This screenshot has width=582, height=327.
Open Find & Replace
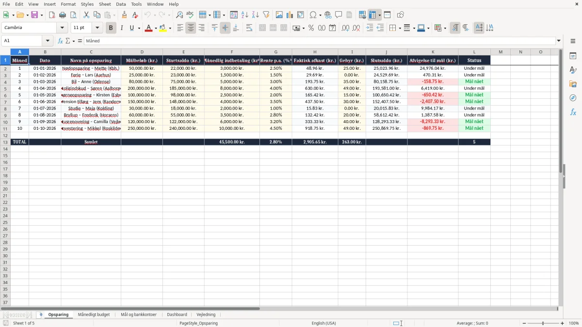tap(179, 15)
